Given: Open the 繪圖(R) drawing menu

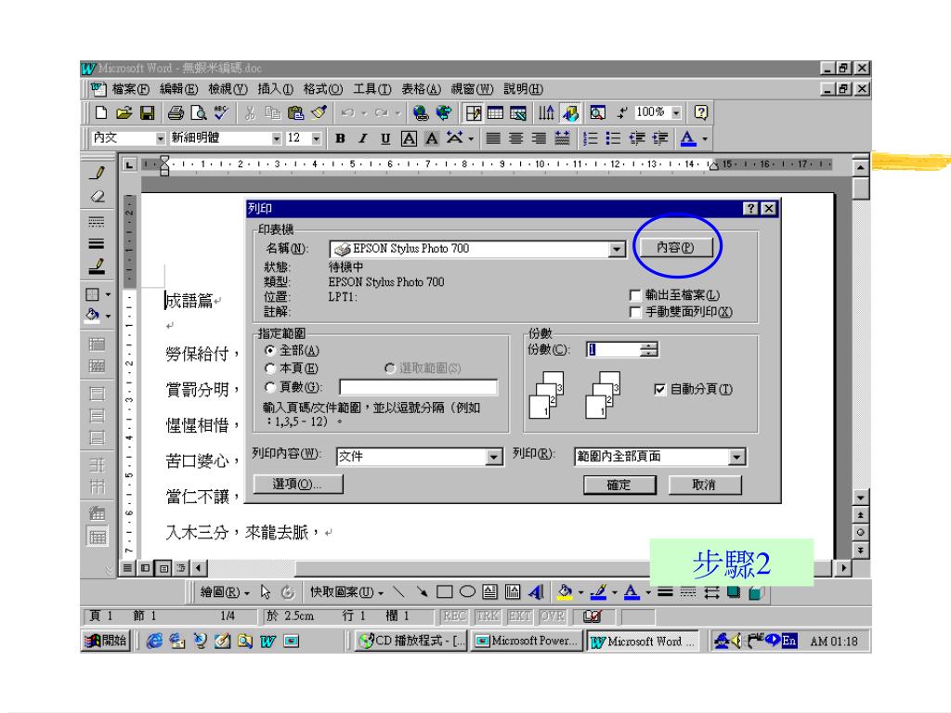Looking at the screenshot, I should (x=225, y=592).
